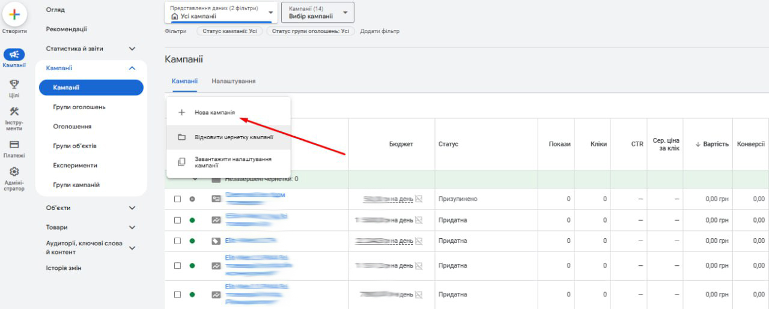Click the Створити plus icon
Viewport: 769px width, 309px height.
(14, 14)
